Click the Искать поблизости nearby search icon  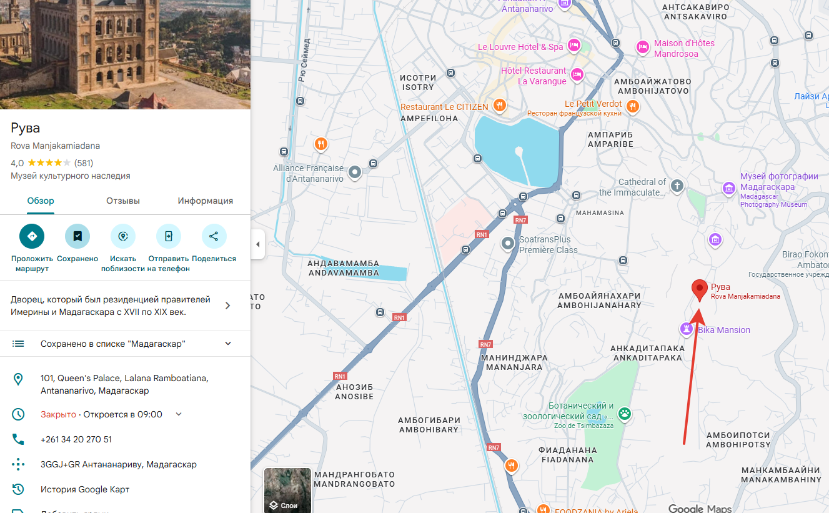click(x=123, y=236)
